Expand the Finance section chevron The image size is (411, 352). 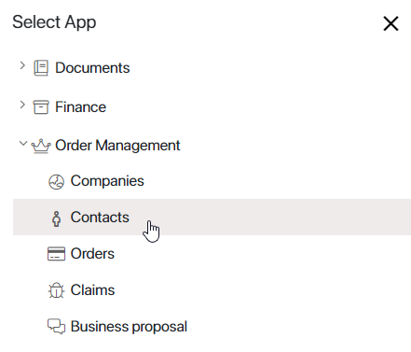(x=22, y=105)
